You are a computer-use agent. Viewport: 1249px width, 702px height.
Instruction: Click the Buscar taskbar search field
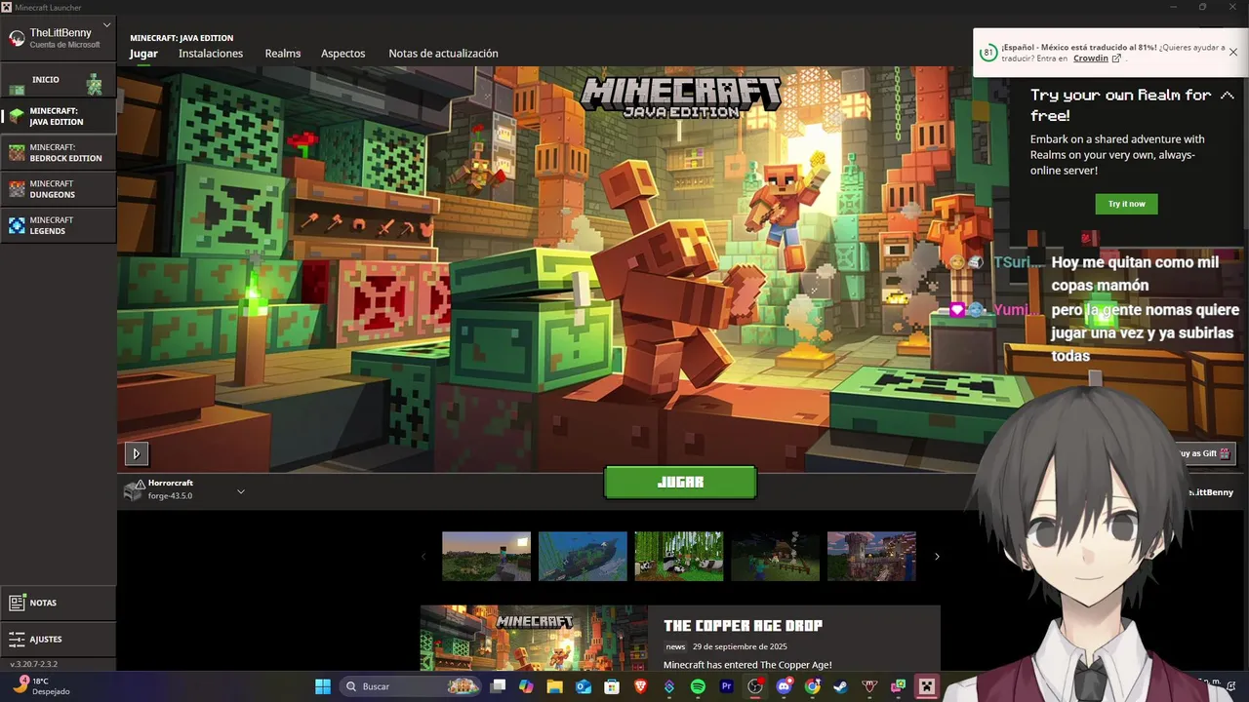pos(409,686)
